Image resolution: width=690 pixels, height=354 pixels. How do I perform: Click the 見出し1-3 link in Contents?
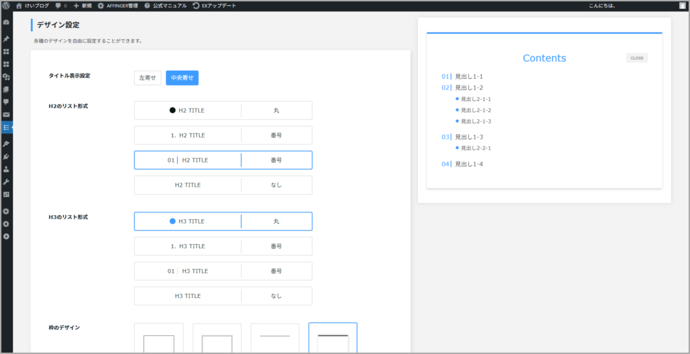(468, 137)
